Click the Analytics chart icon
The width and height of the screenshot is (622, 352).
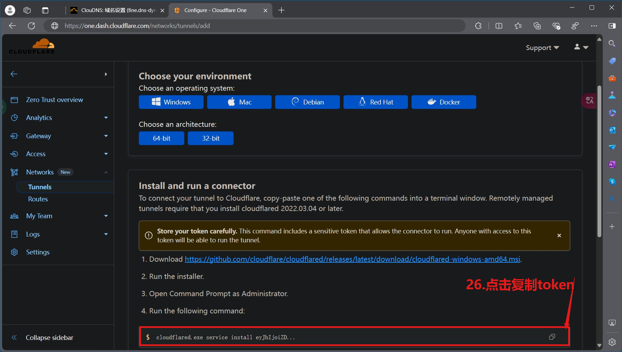pos(14,118)
